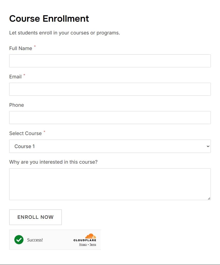Click the Course Enrollment heading
The height and width of the screenshot is (265, 220).
(49, 18)
